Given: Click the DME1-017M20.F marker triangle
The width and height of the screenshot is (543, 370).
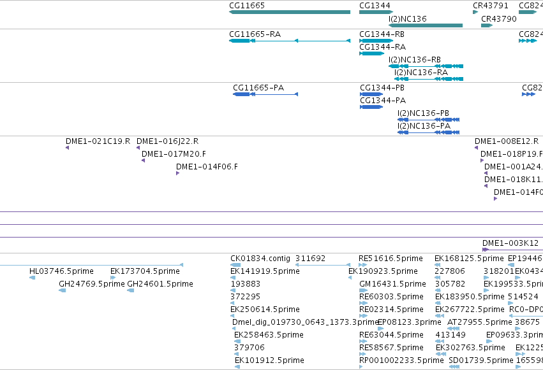Looking at the screenshot, I should (143, 160).
